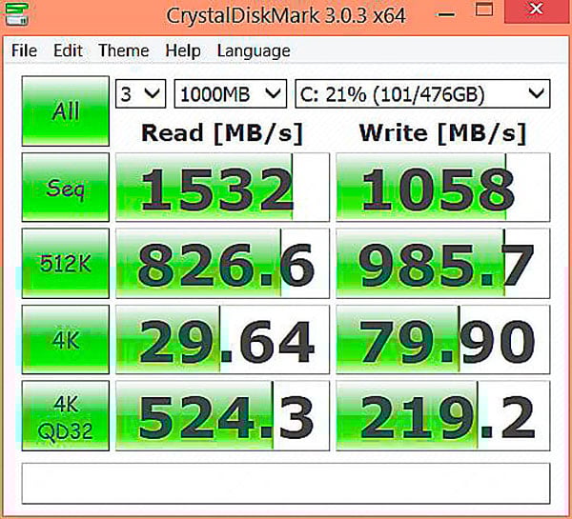Click the Seq write result 1058
The width and height of the screenshot is (572, 519).
coord(443,188)
